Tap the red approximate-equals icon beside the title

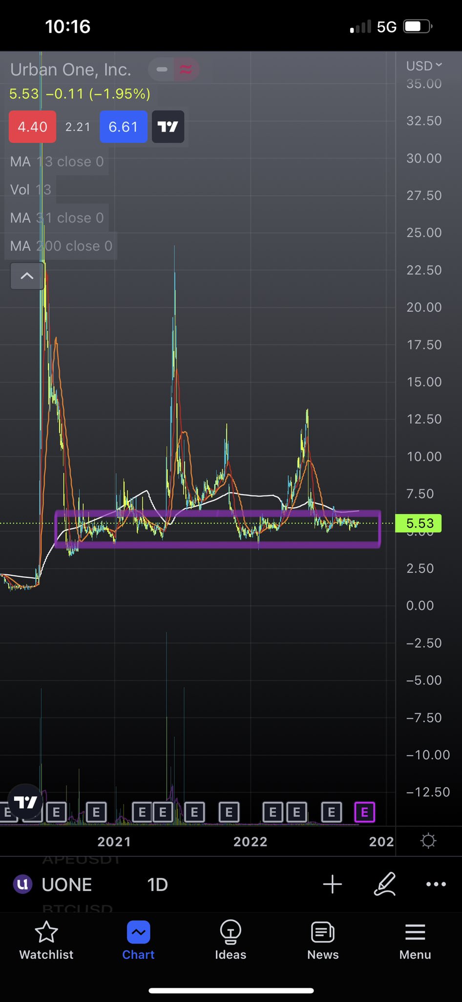[x=186, y=69]
